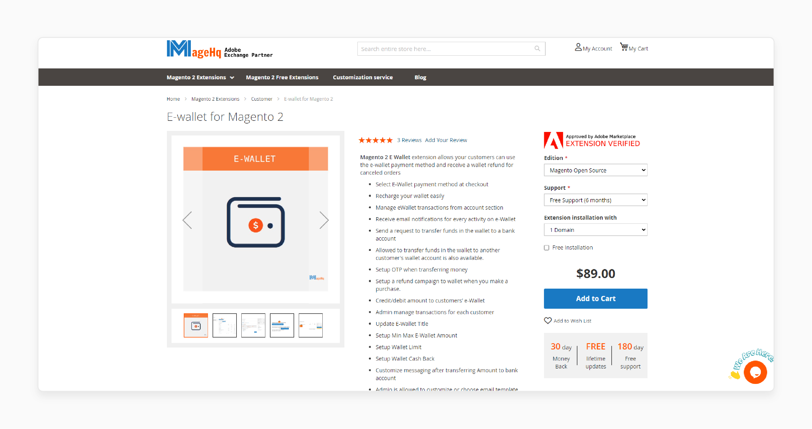Screen dimensions: 812x429
Task: Click 'Update E-Wallet Title' bullet
Action: coord(402,324)
